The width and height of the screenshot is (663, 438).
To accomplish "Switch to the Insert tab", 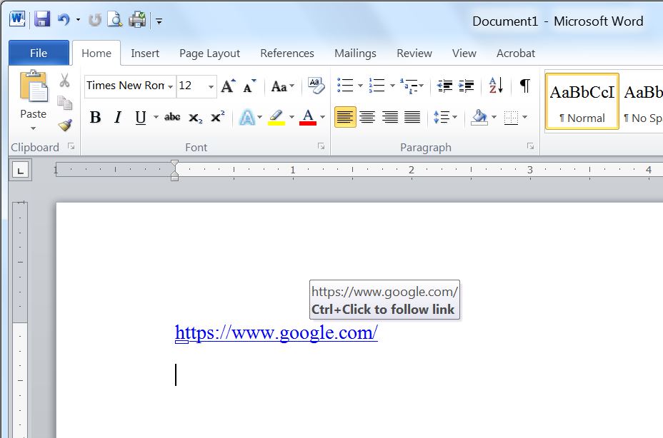I will point(145,54).
